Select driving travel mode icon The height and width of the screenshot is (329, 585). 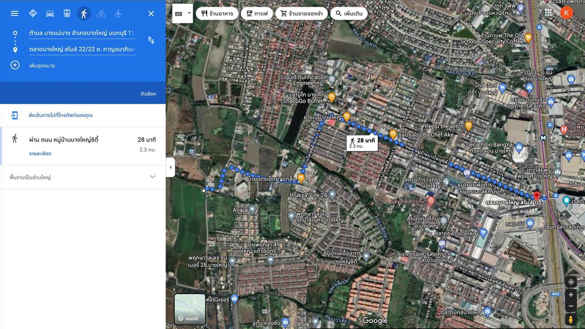[x=50, y=13]
